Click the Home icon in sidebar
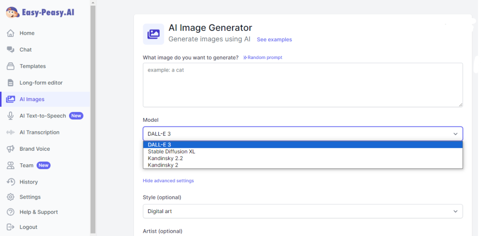Screen dimensions: 481x236 coord(10,33)
